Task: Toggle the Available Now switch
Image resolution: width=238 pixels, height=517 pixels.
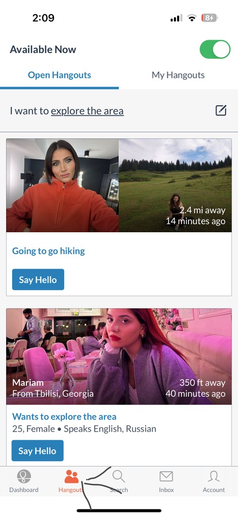Action: (215, 49)
